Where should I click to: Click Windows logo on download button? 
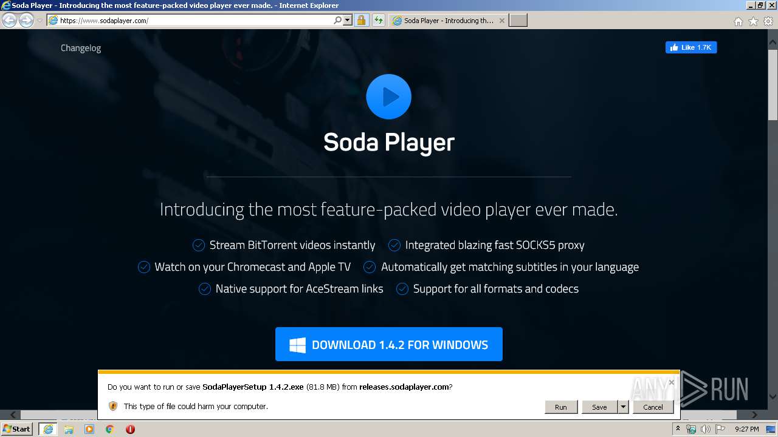[x=297, y=345]
